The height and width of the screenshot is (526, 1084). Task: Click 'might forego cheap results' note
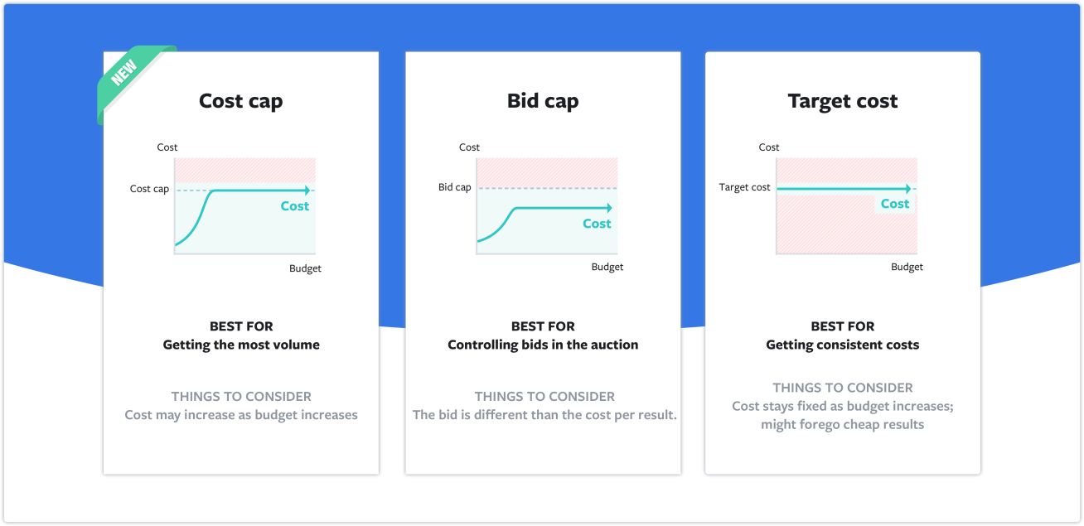[843, 425]
